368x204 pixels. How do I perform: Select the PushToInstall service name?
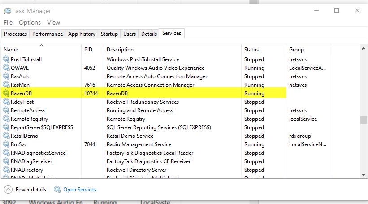26,59
